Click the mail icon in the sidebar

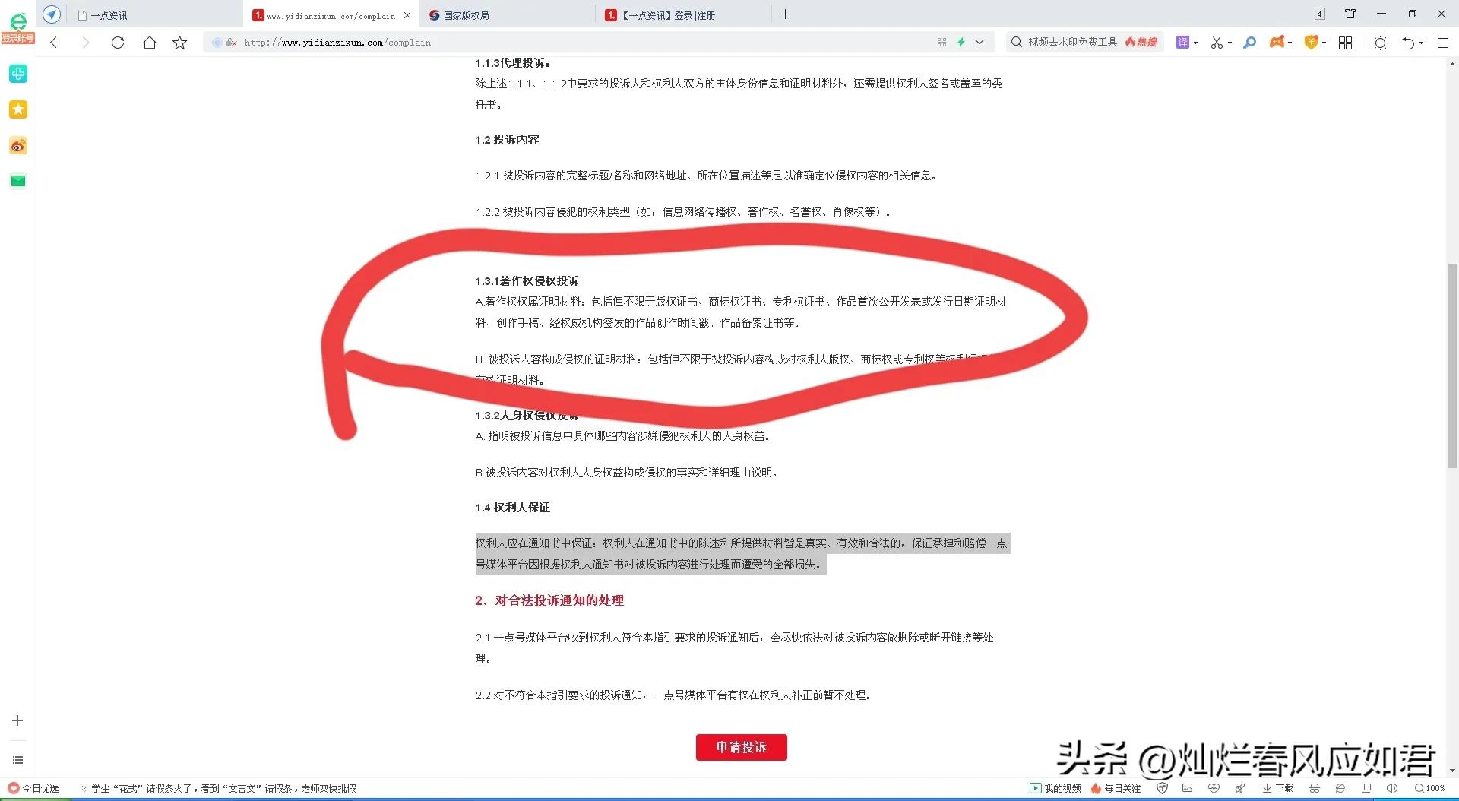click(x=17, y=180)
